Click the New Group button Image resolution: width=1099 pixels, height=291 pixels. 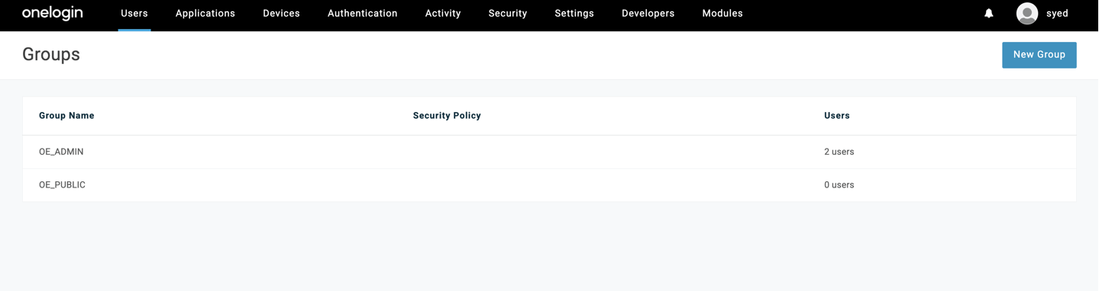click(x=1039, y=55)
